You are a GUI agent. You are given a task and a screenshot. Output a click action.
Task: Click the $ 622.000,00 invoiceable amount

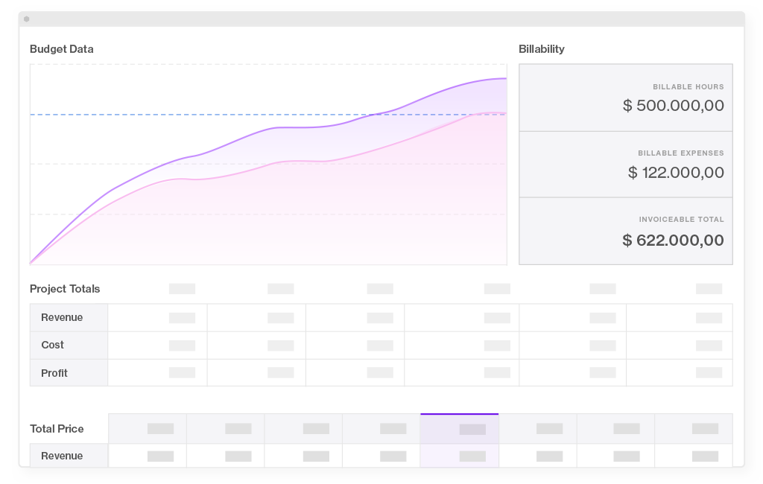pos(673,240)
